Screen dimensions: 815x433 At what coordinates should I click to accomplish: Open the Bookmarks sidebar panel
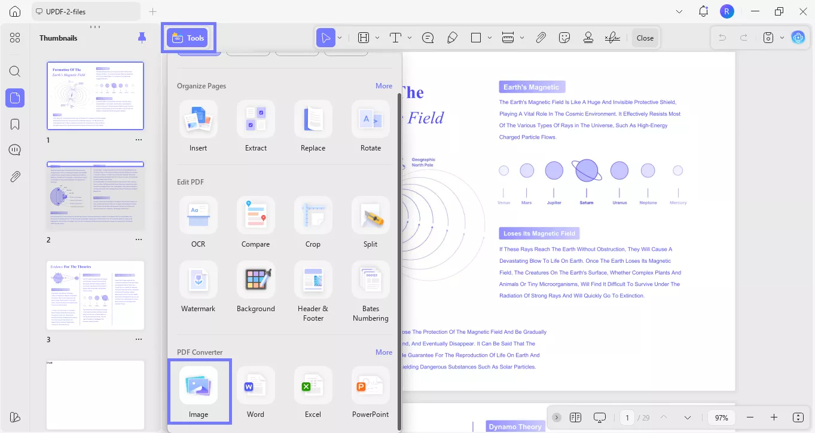click(15, 124)
